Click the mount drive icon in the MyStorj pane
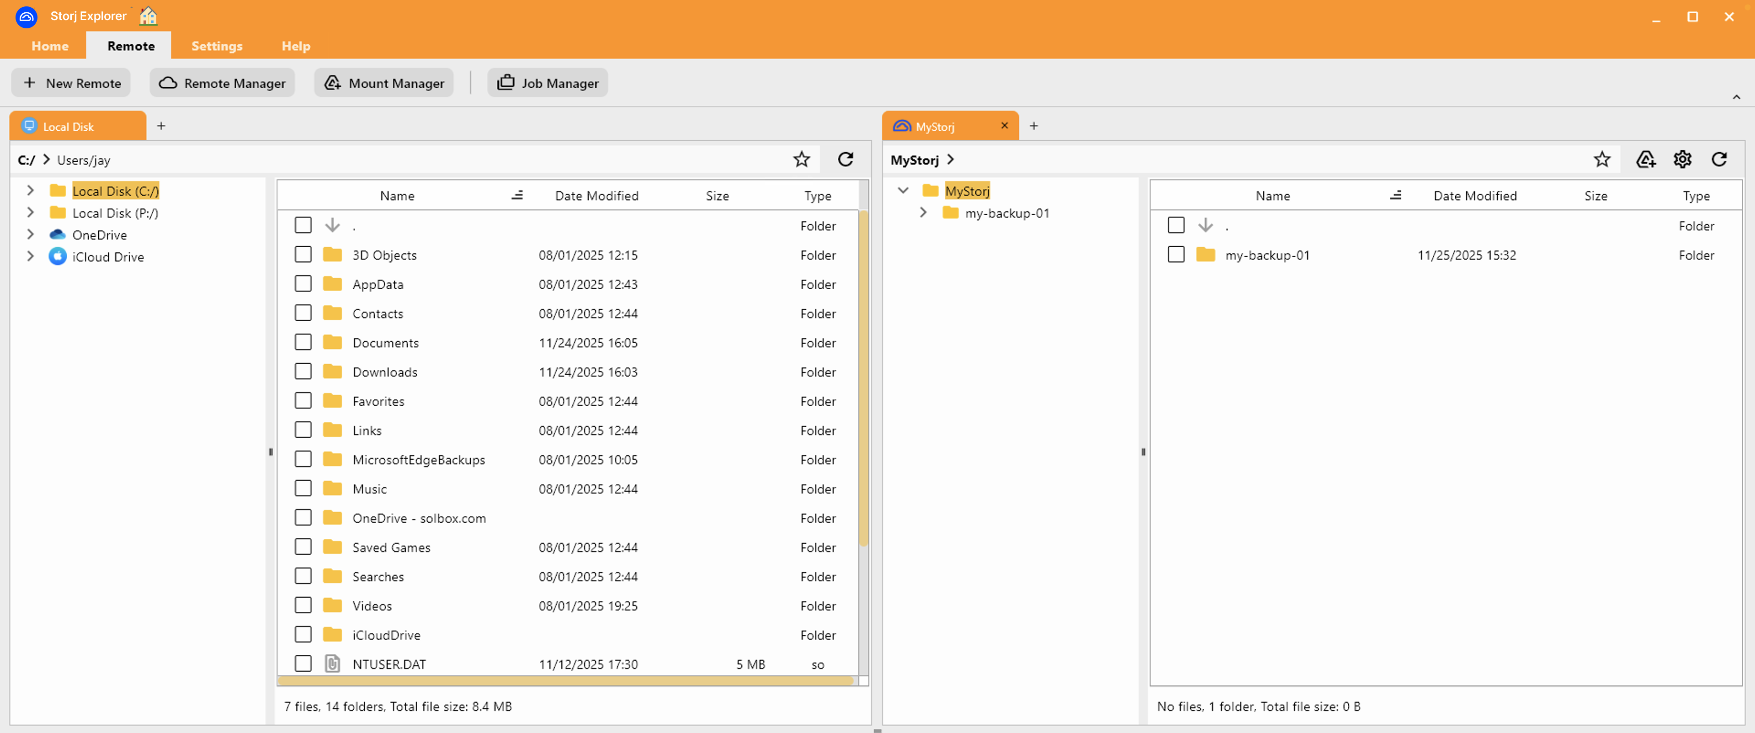This screenshot has width=1755, height=733. [x=1645, y=159]
